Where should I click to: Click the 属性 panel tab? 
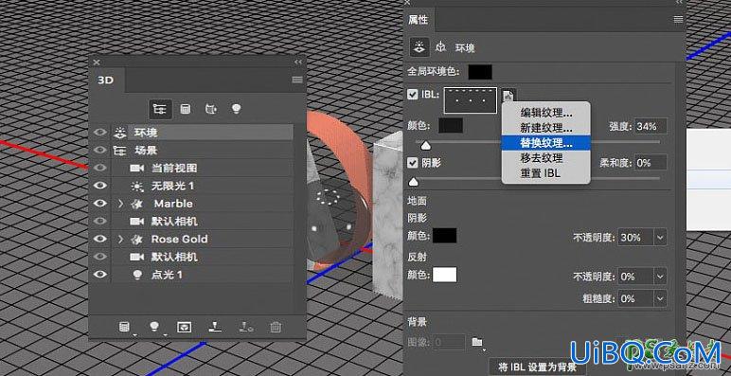419,20
